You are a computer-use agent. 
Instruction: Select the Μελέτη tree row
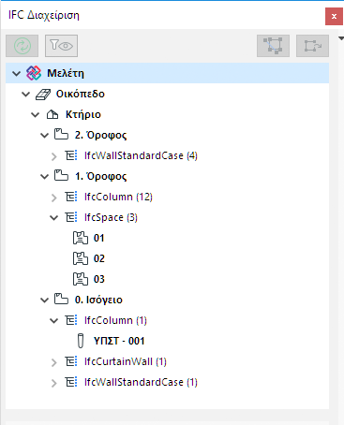[167, 73]
